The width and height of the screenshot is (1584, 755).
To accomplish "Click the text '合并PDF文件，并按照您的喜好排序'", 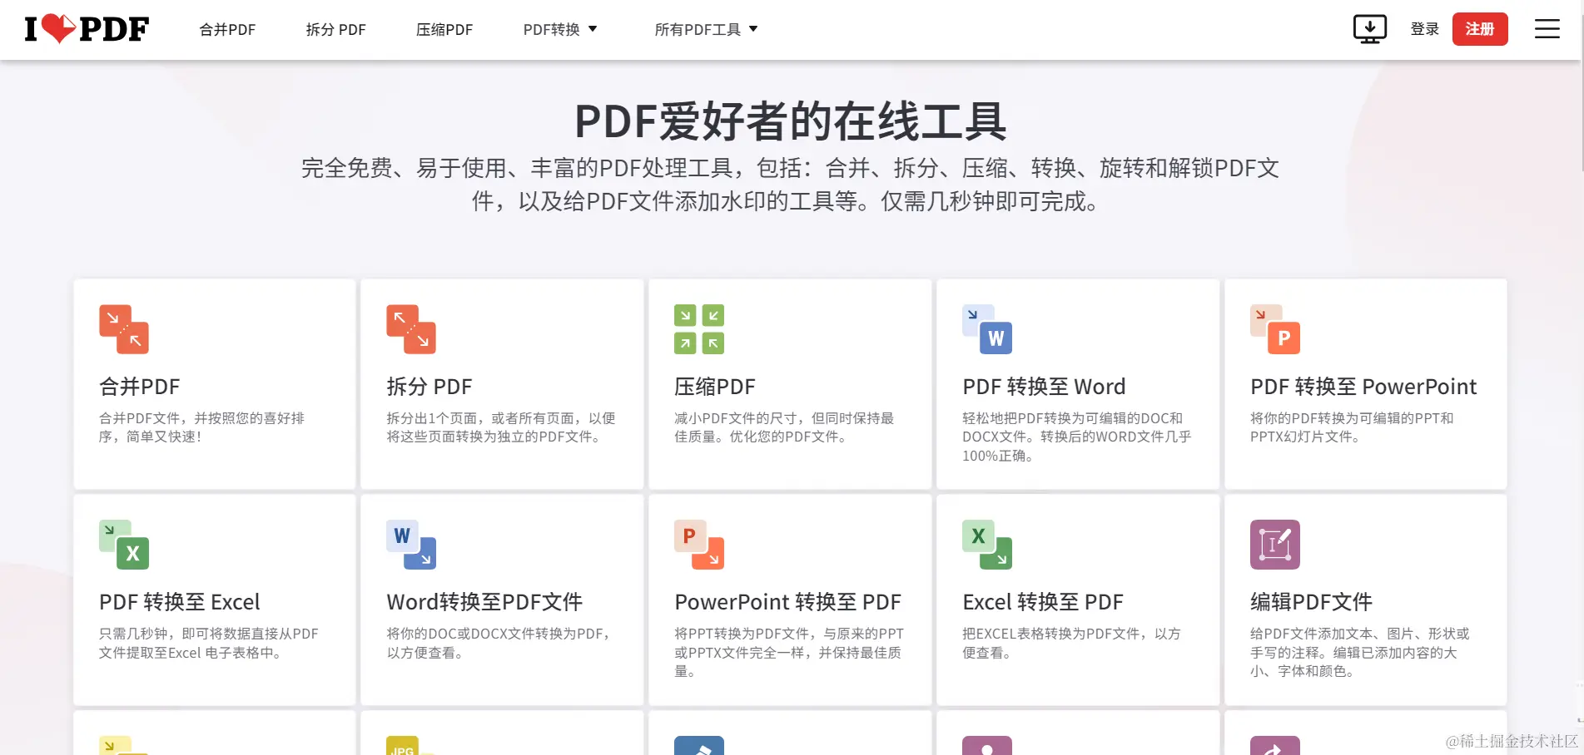I will coord(201,427).
